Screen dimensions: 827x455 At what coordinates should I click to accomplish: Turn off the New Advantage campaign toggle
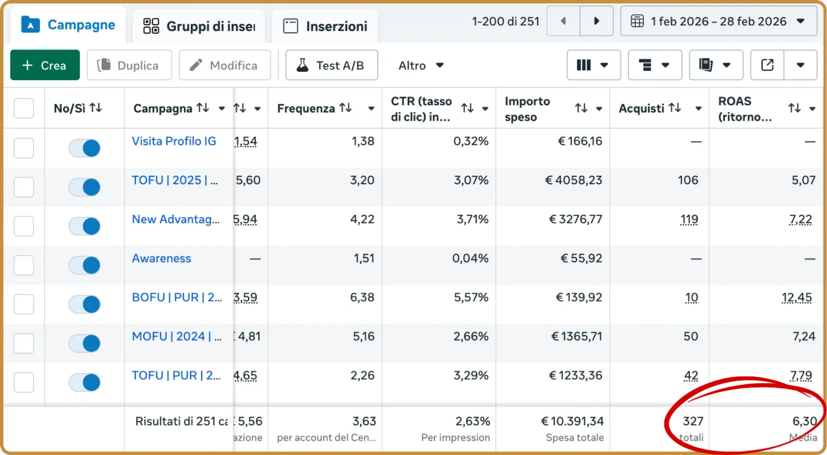(84, 226)
